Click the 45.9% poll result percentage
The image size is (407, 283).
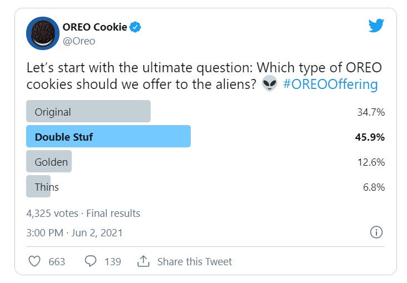click(x=370, y=137)
